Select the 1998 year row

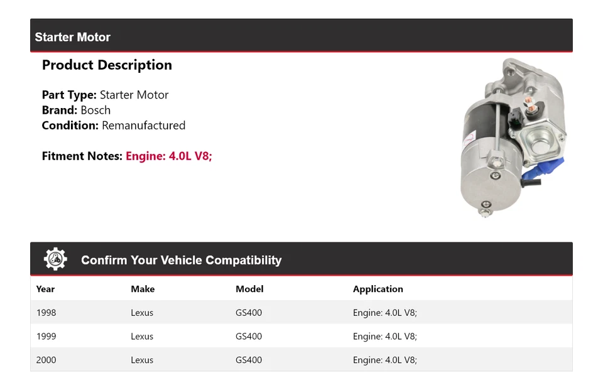tap(46, 312)
